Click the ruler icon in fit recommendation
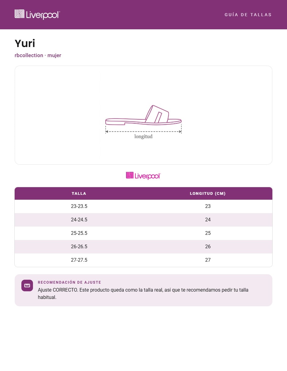Viewport: 287px width, 371px height. [27, 286]
